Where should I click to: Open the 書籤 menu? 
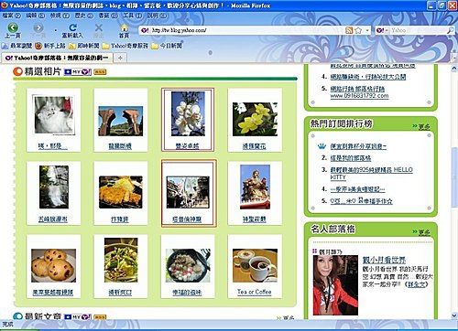[x=108, y=16]
